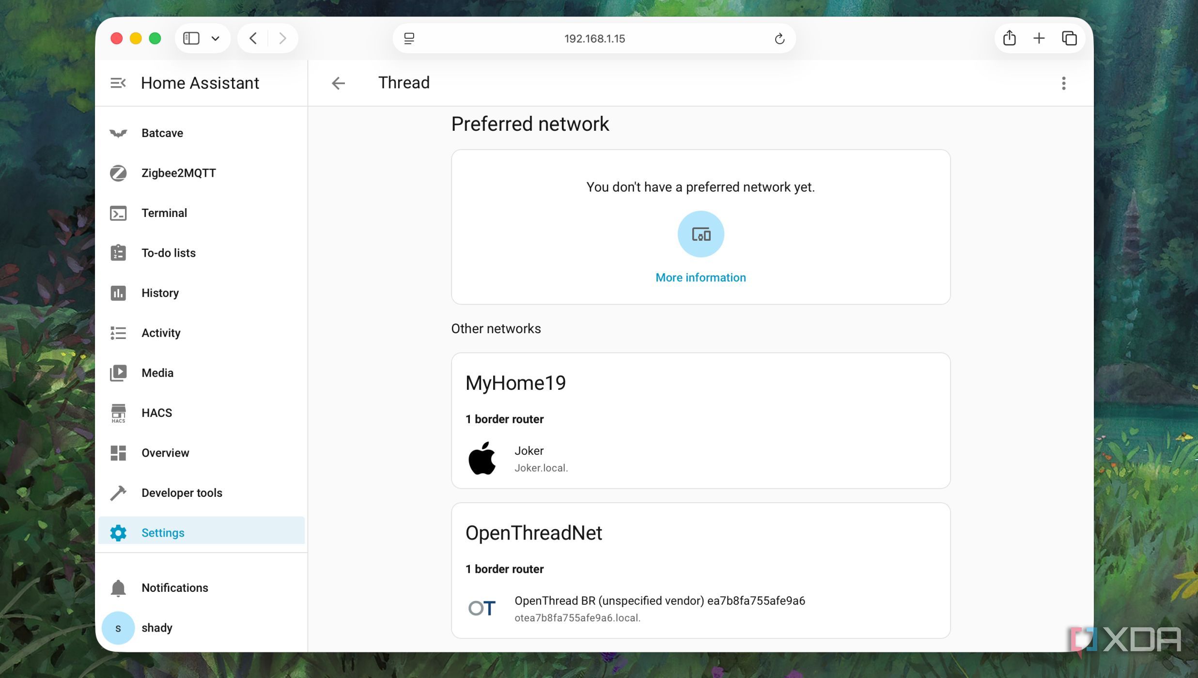The height and width of the screenshot is (678, 1198).
Task: Click the preferred network devices icon
Action: click(x=700, y=234)
